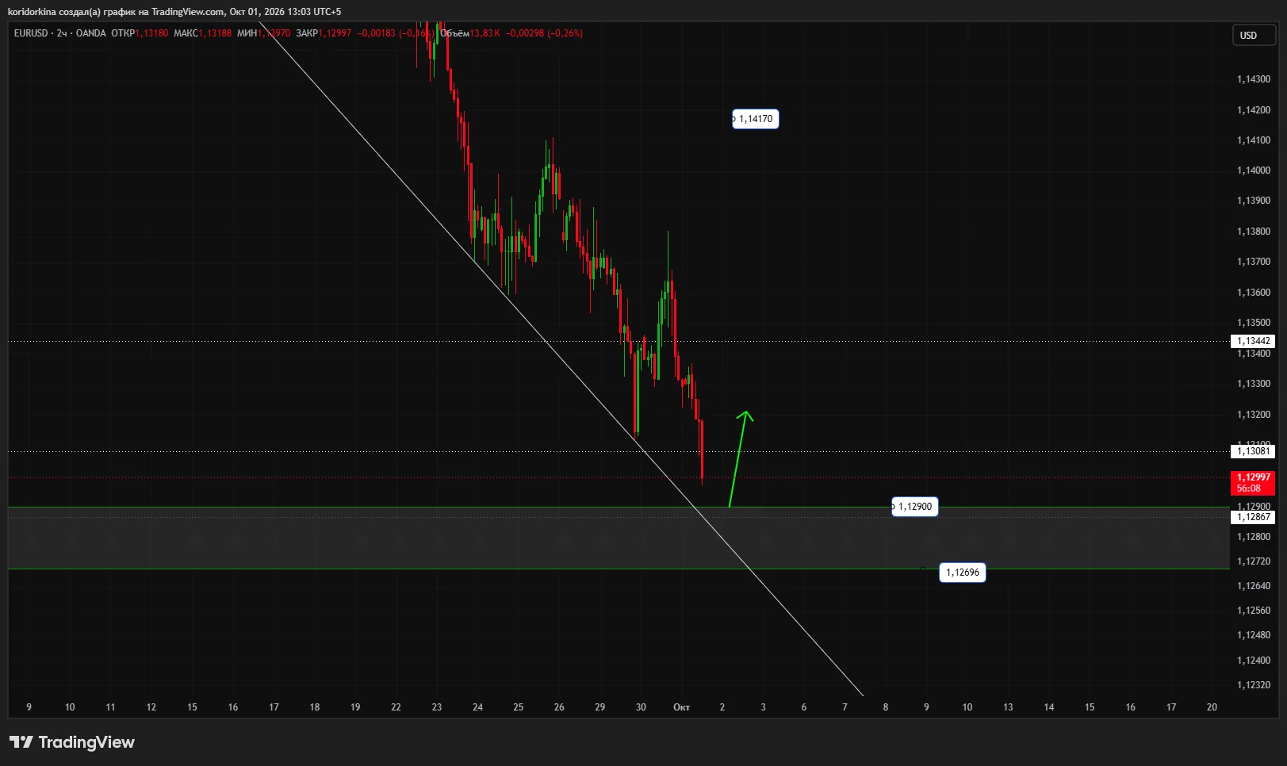Click 1,12560 on the price scale
The image size is (1287, 766).
1253,611
